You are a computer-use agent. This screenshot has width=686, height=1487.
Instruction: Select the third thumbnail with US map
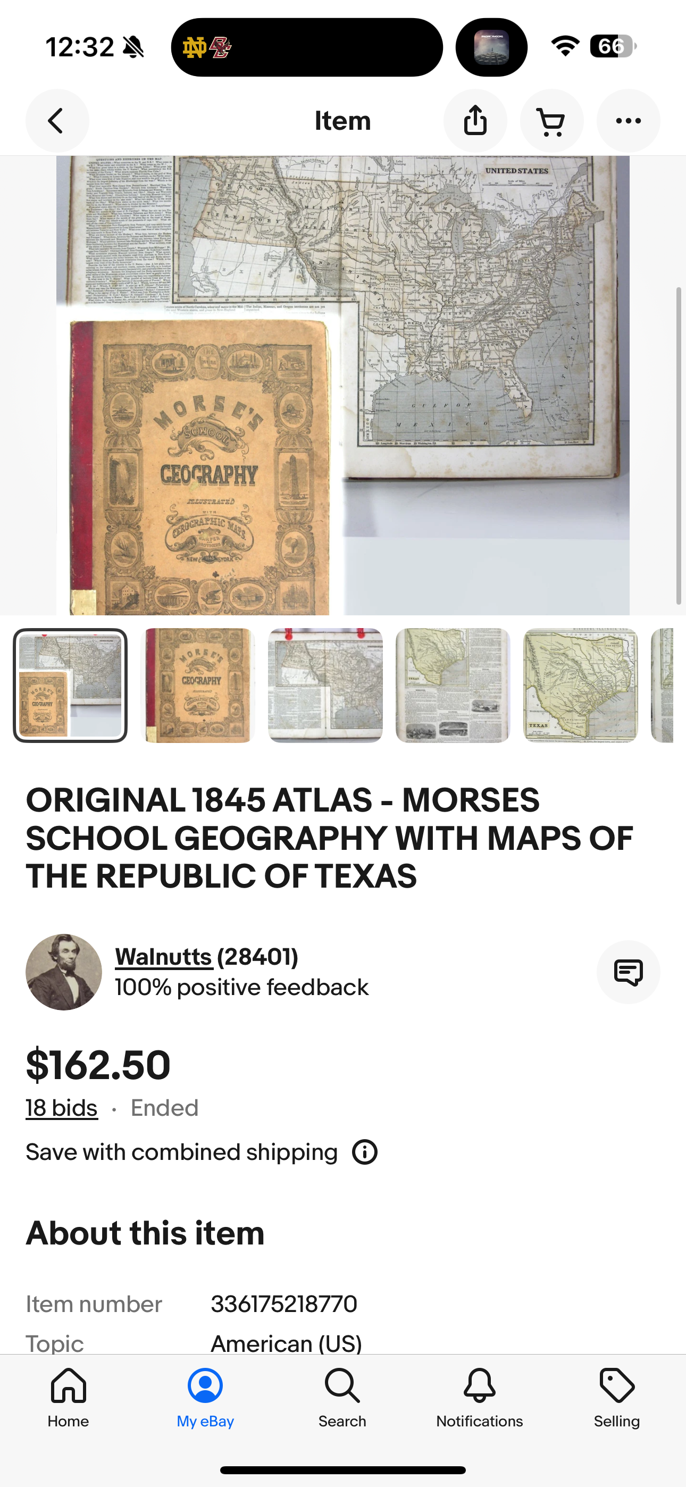tap(325, 685)
